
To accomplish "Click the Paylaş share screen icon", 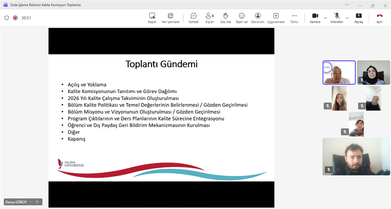I will click(x=359, y=18).
